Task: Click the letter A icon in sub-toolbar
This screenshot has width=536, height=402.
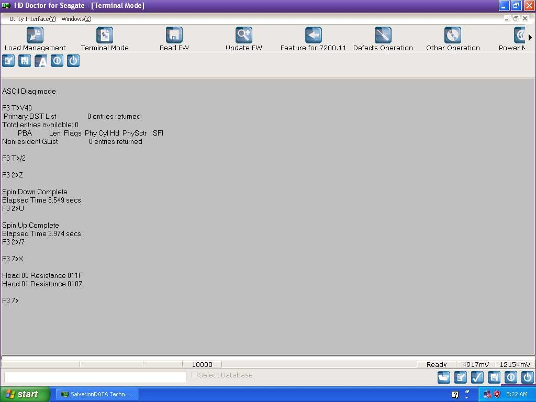Action: (x=41, y=61)
